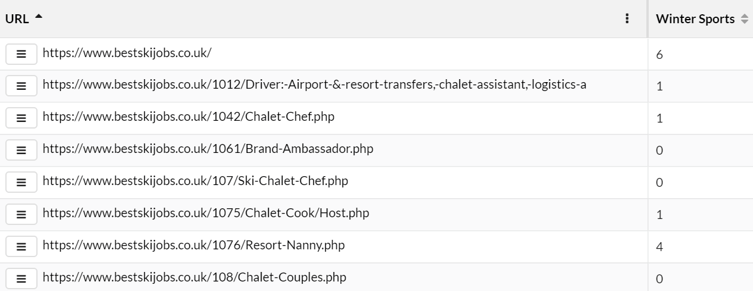Open the 1061/Brand-Ambassador.php URL
753x291 pixels.
coord(208,149)
